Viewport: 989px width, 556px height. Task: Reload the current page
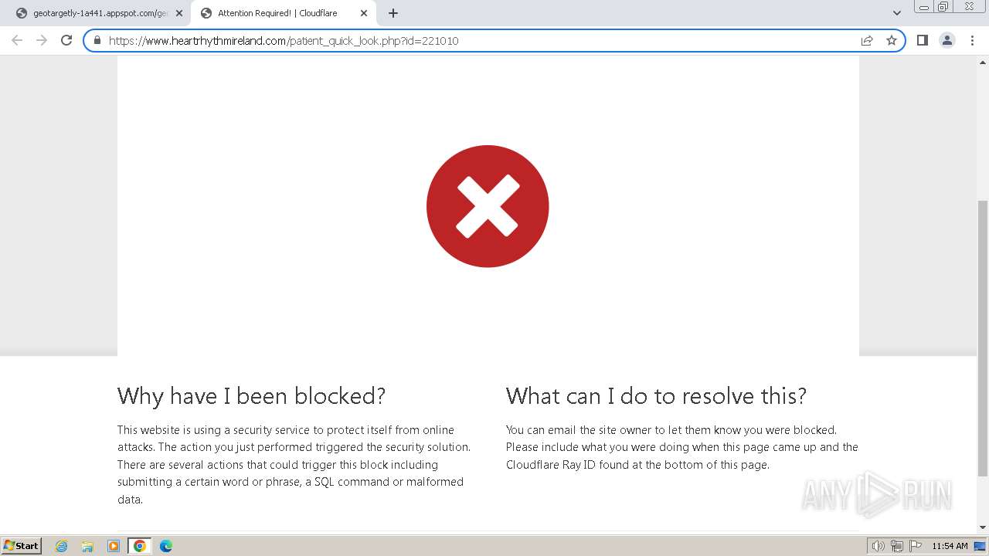point(66,40)
